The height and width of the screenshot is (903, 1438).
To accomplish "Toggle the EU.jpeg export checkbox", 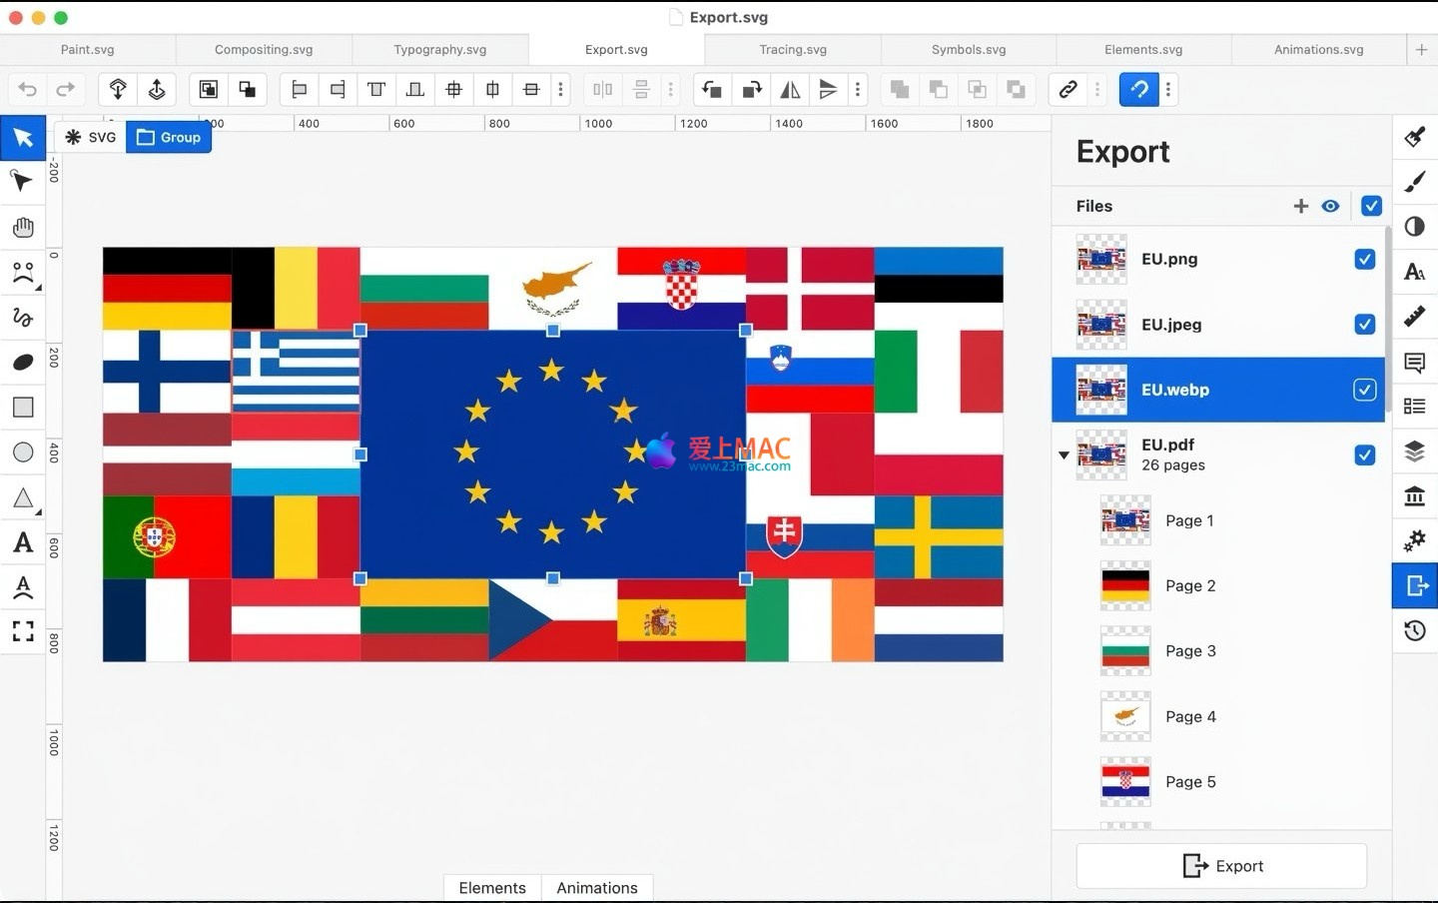I will pos(1364,325).
